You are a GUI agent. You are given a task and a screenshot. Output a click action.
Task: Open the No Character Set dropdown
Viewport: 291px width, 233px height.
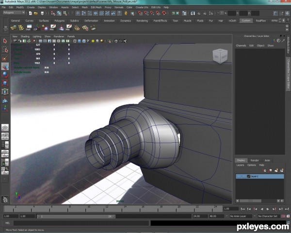point(269,216)
